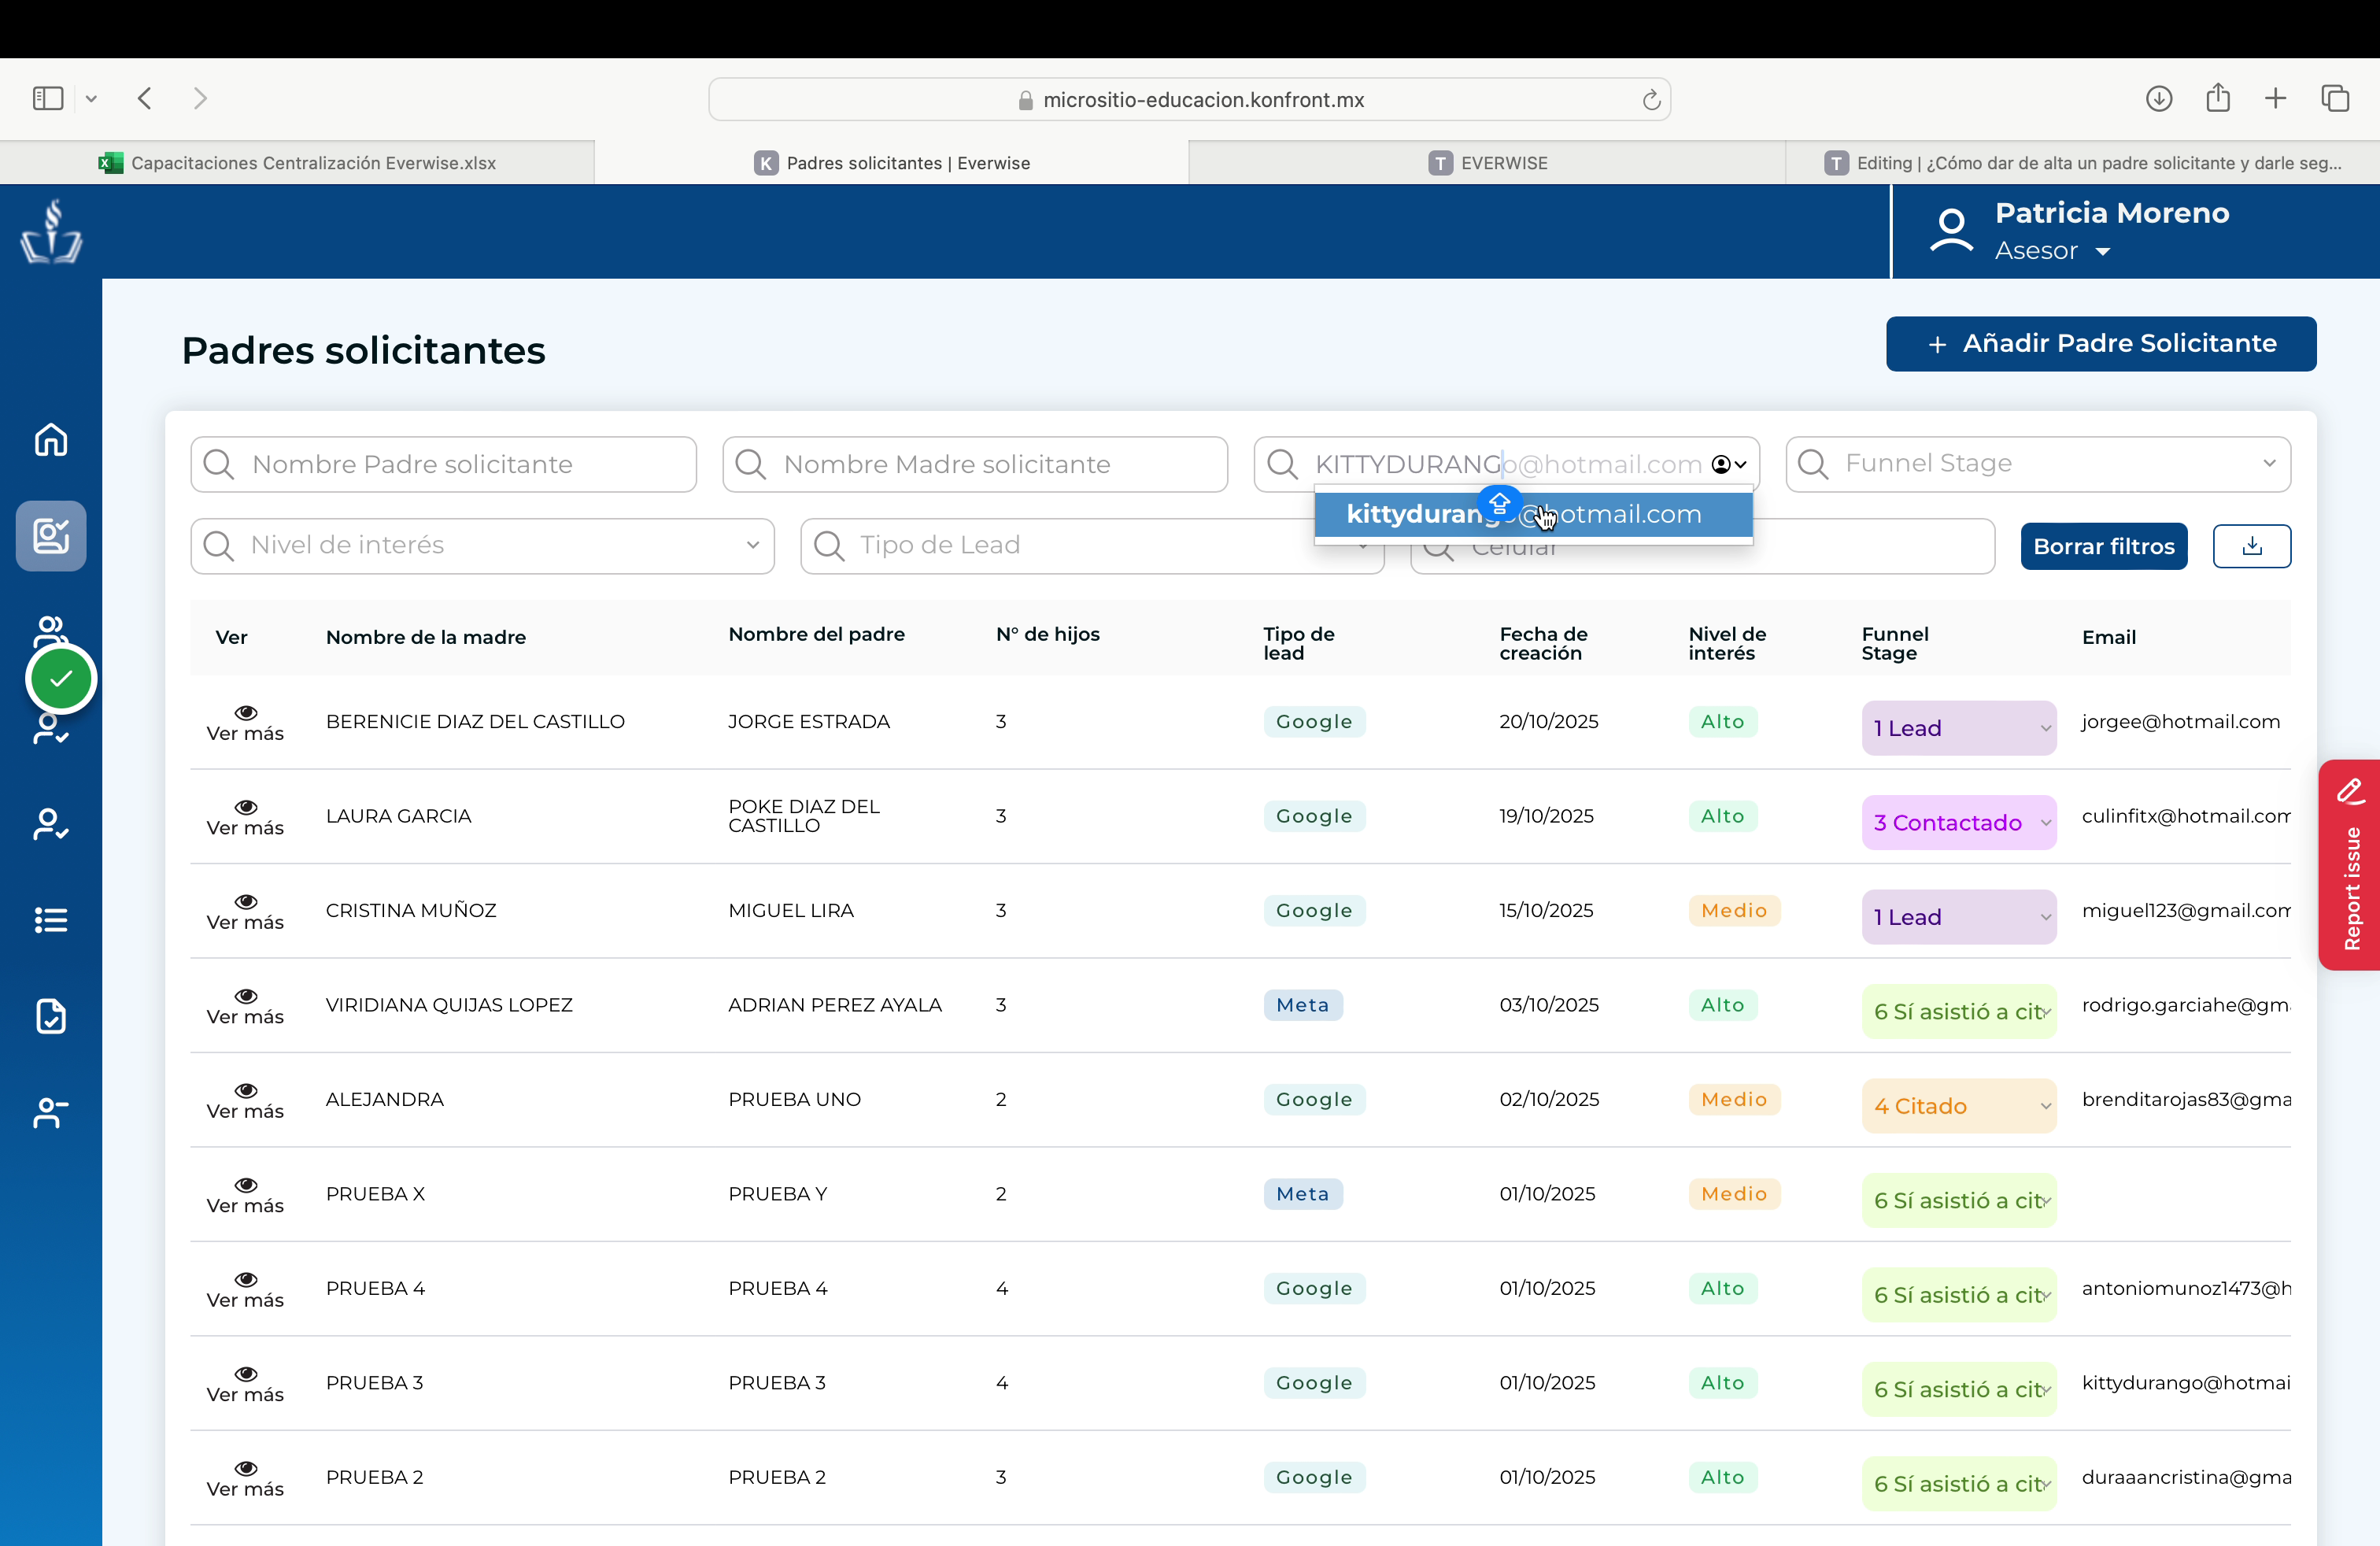Screen dimensions: 2380x1546
Task: Show the tab overview icon
Action: 2335,98
